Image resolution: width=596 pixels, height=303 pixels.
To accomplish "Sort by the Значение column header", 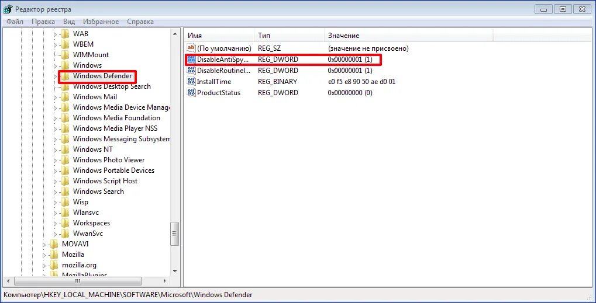I will pyautogui.click(x=409, y=36).
